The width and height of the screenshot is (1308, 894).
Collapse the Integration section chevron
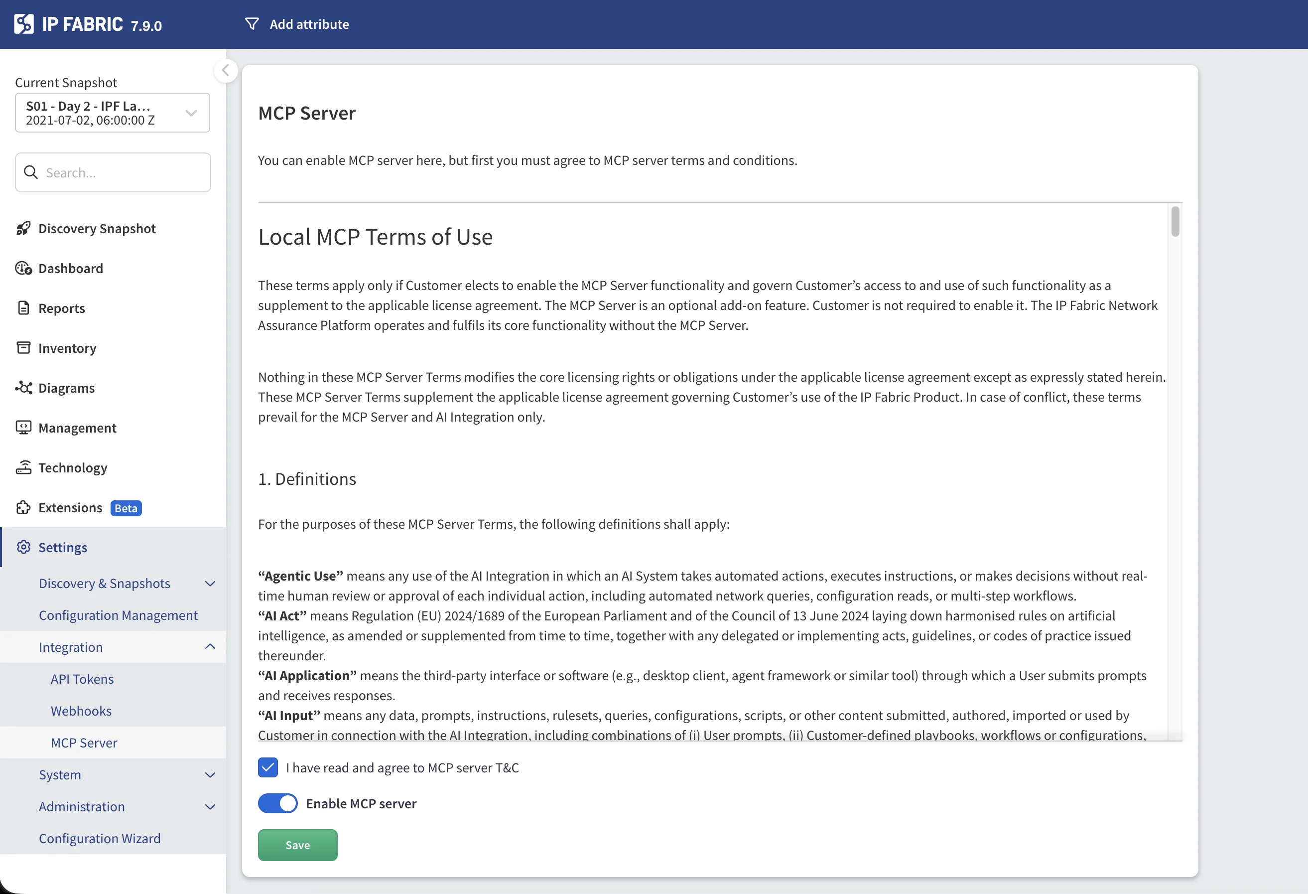coord(210,647)
